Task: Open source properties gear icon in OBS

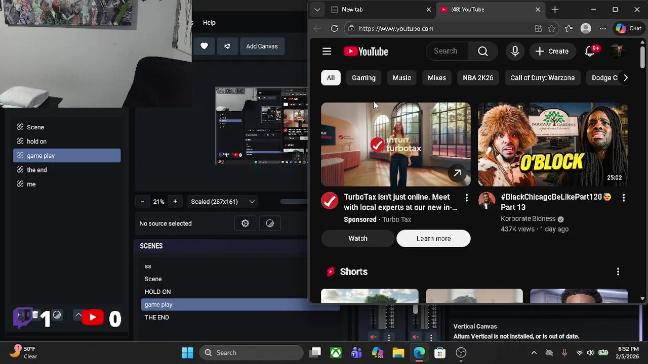Action: tap(245, 223)
